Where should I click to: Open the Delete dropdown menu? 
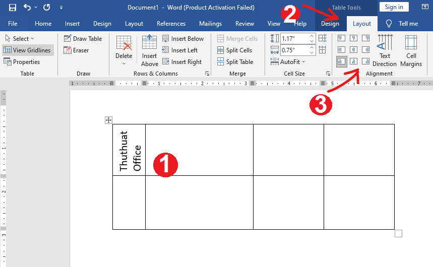(124, 56)
